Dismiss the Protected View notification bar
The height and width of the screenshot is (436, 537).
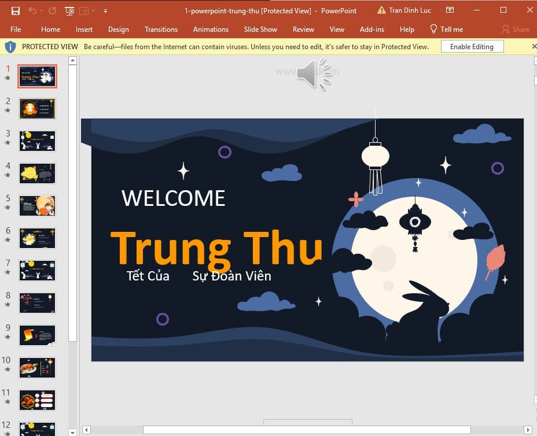point(534,46)
